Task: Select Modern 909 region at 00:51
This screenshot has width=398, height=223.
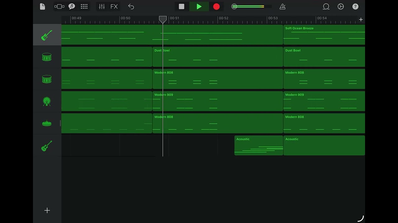Action: tap(218, 101)
